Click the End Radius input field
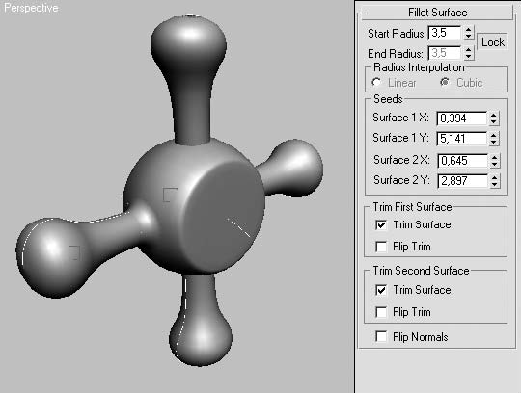The height and width of the screenshot is (393, 521). click(x=445, y=53)
